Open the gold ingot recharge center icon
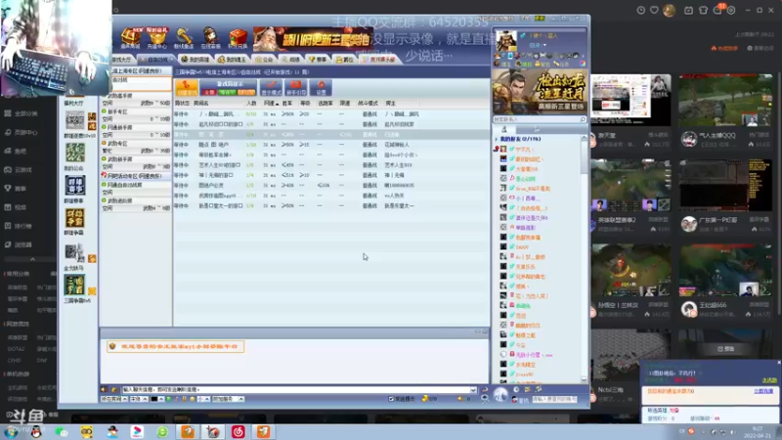Screen dimensions: 782x440 (157, 37)
